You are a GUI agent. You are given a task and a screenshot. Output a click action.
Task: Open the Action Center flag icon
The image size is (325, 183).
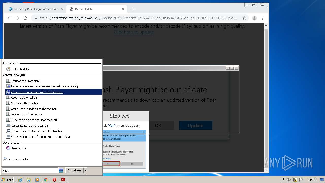[301, 180]
